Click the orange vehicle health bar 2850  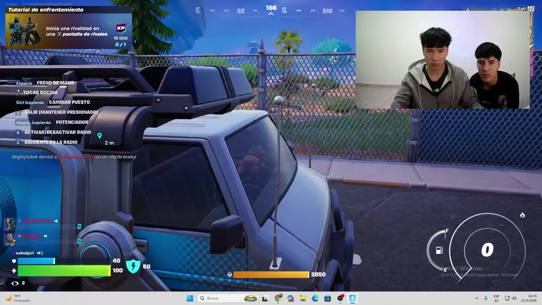point(271,274)
